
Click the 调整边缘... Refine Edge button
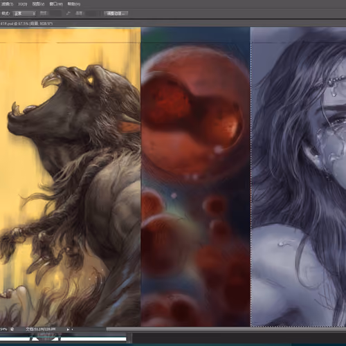point(116,13)
